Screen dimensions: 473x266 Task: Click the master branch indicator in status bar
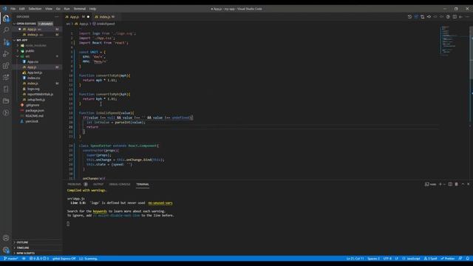point(11,259)
